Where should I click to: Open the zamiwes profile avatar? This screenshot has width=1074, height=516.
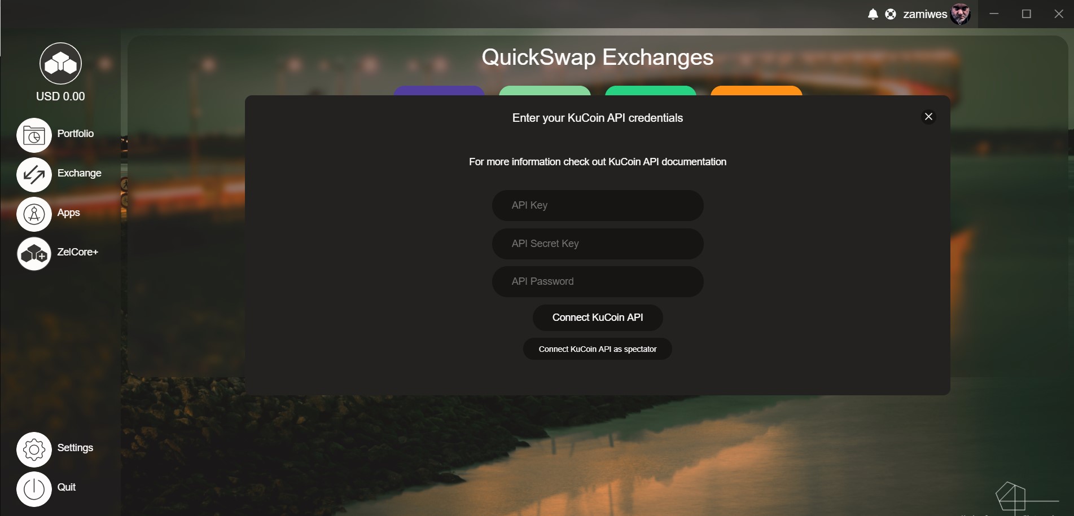click(960, 14)
